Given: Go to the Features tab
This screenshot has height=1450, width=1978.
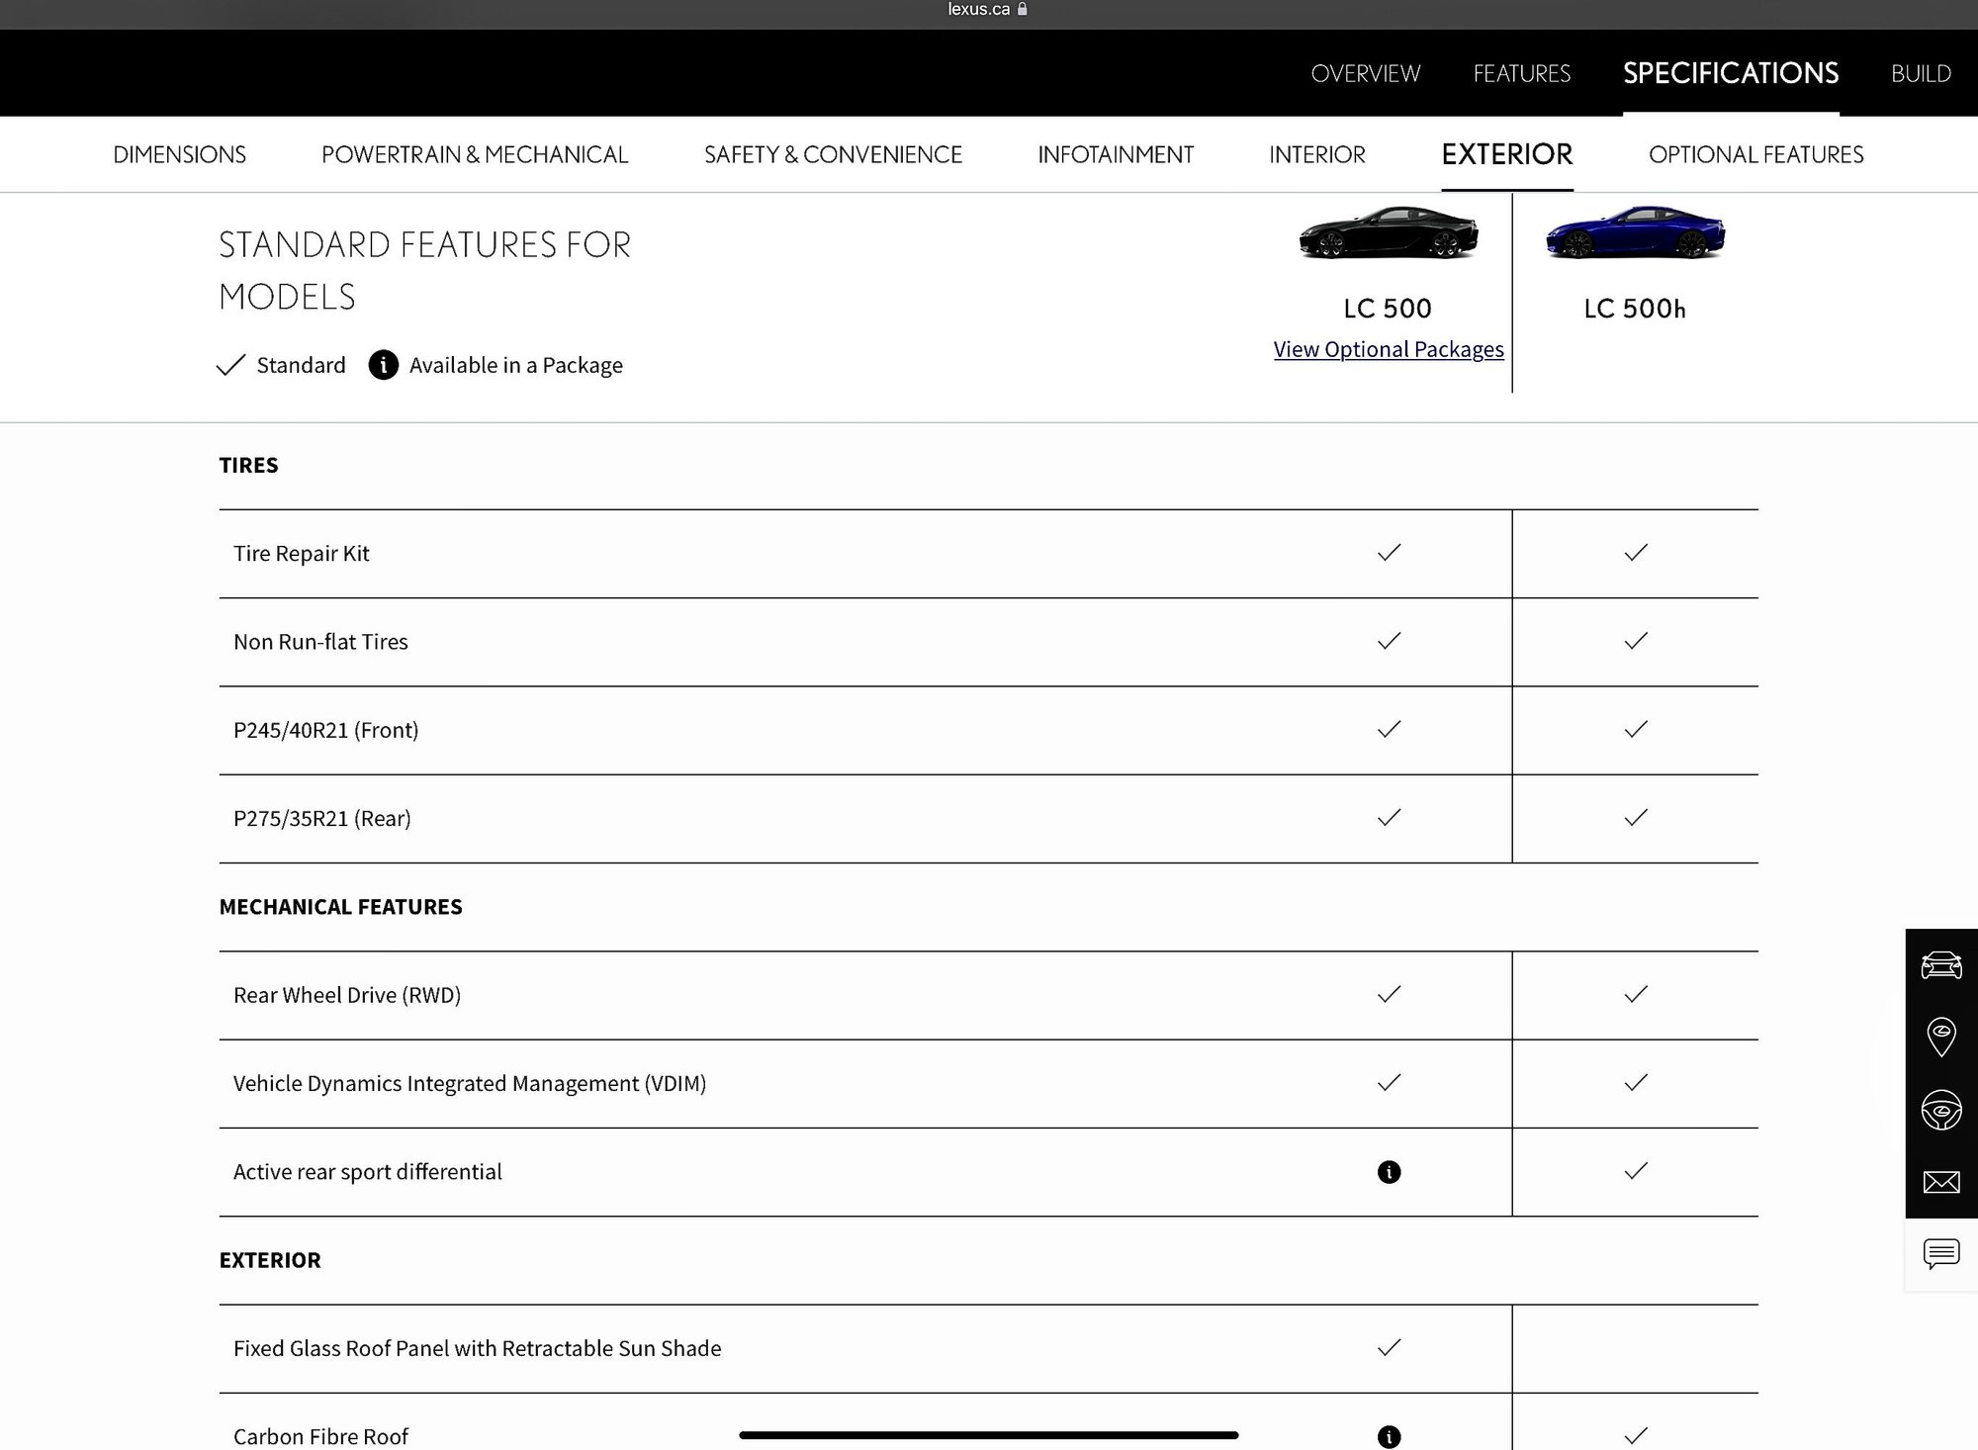Looking at the screenshot, I should click(1521, 73).
